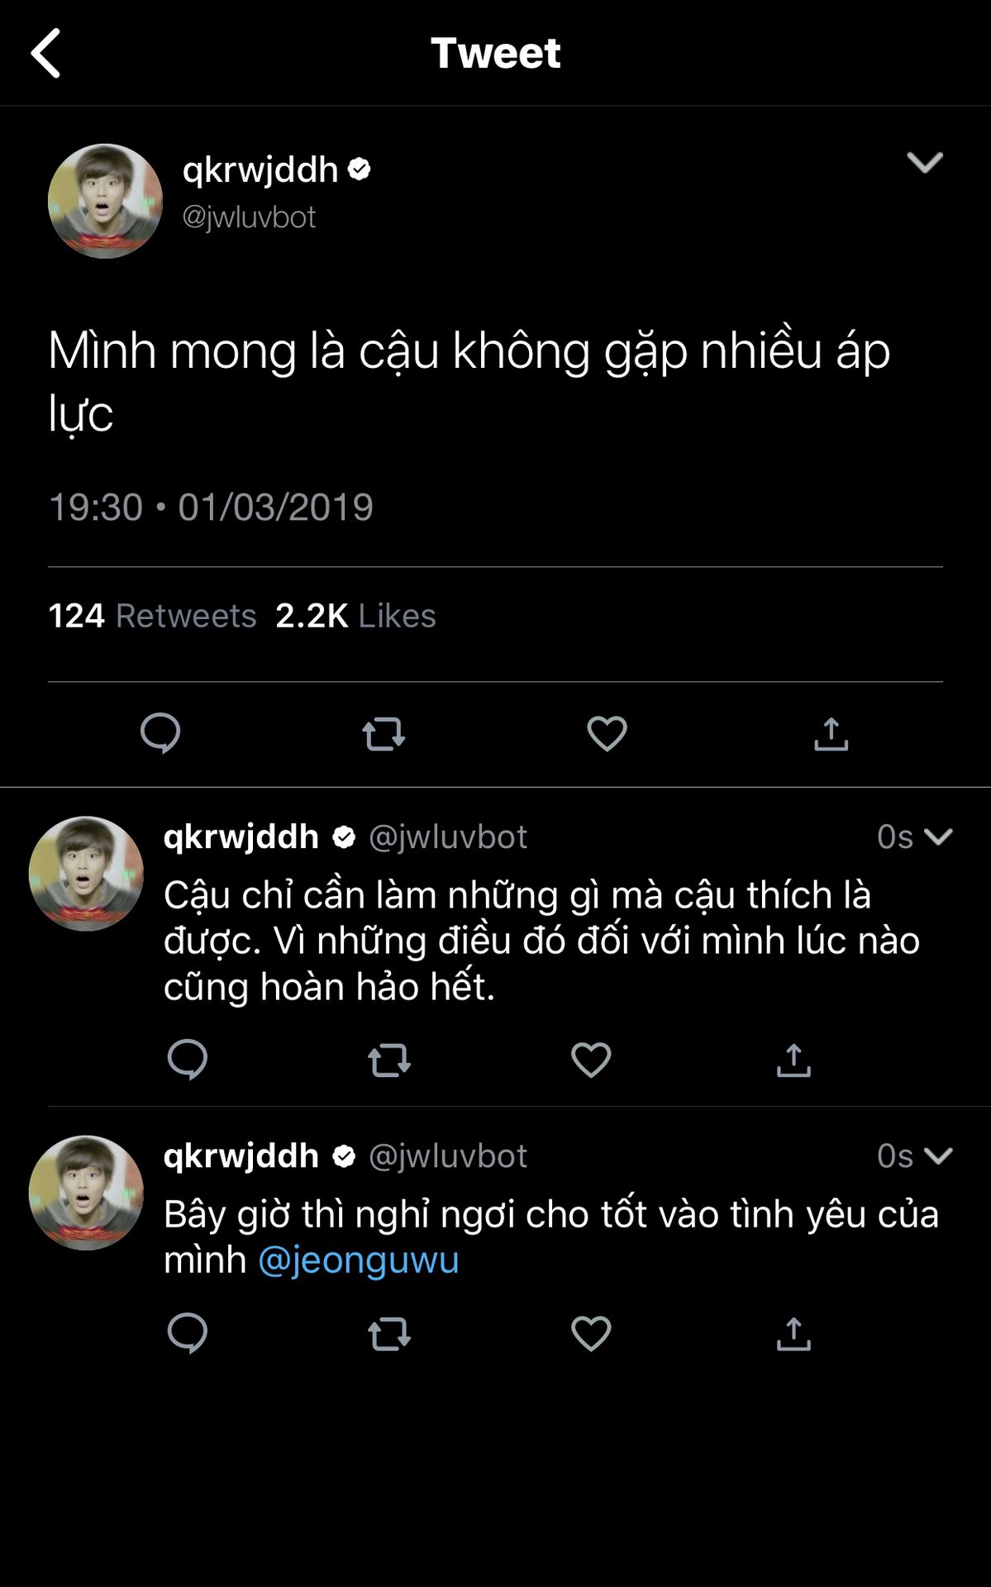This screenshot has height=1587, width=991.
Task: Open the @jeonguwu mention link
Action: pyautogui.click(x=359, y=1261)
